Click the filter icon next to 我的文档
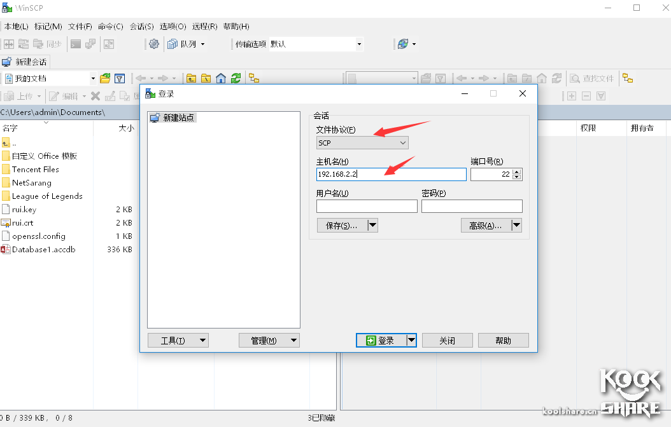The width and height of the screenshot is (671, 427). pos(120,77)
